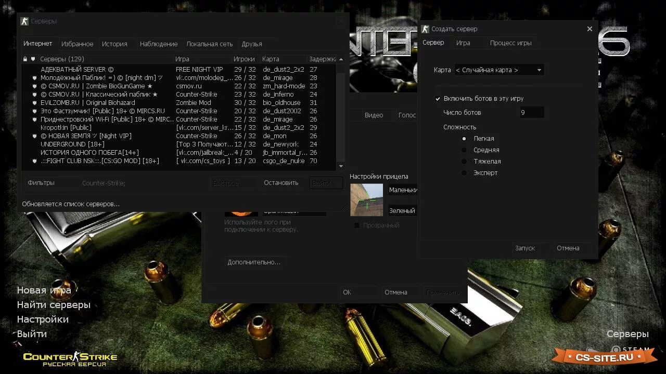Click the Counter-Strike icon in Серверы title bar
Image resolution: width=666 pixels, height=374 pixels.
pyautogui.click(x=24, y=21)
